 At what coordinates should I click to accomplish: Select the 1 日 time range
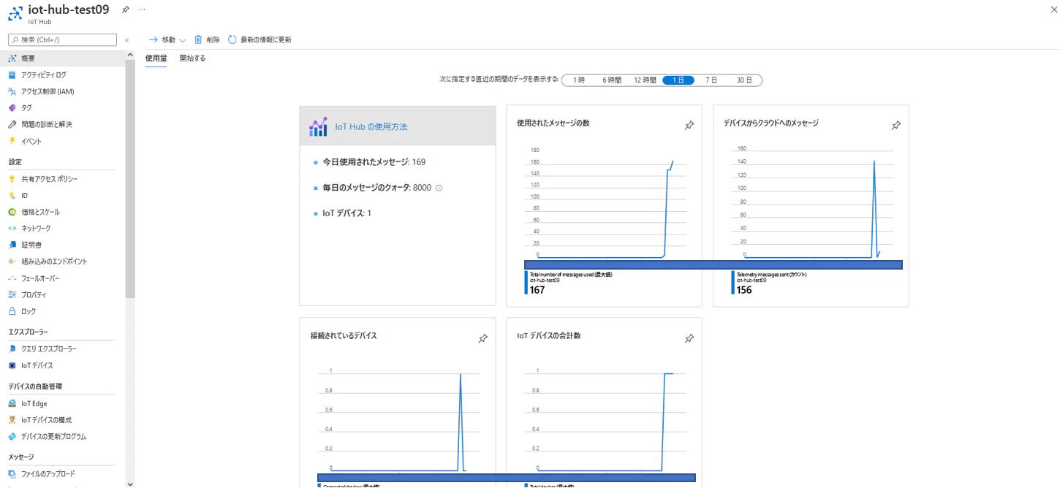tap(678, 80)
